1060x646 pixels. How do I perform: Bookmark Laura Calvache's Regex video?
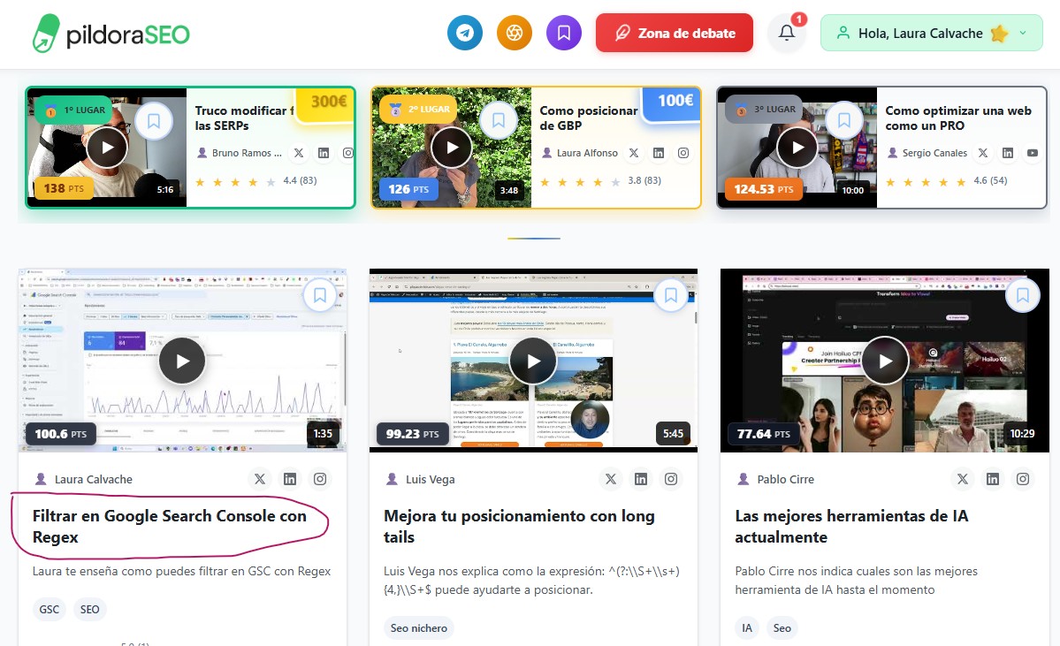pyautogui.click(x=320, y=295)
